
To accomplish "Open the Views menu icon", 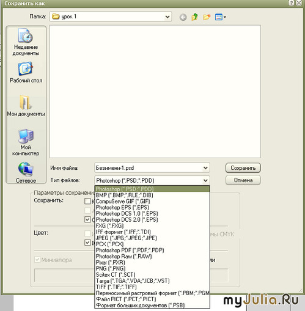I will tap(218, 17).
